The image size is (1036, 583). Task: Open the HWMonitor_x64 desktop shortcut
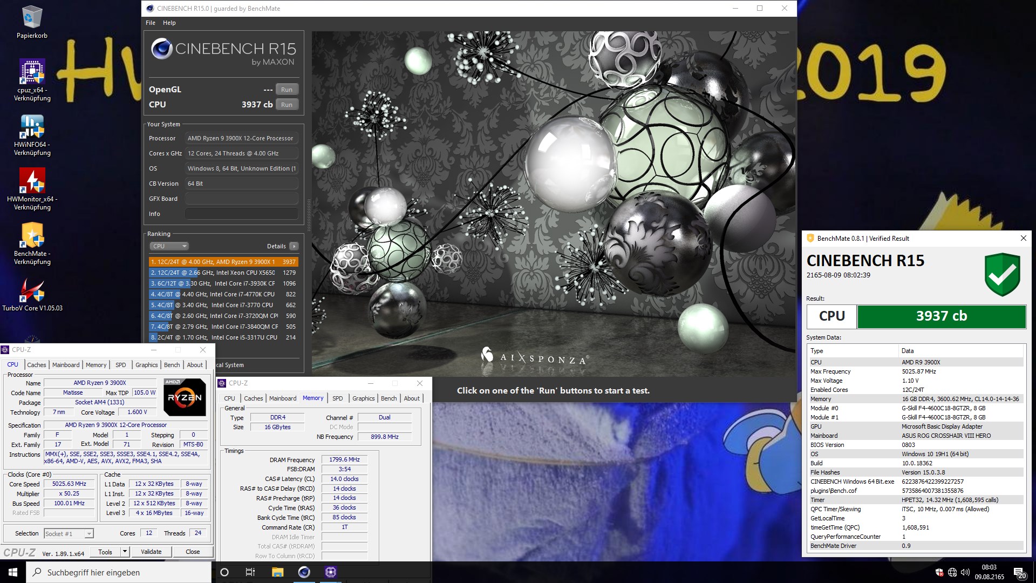click(32, 189)
